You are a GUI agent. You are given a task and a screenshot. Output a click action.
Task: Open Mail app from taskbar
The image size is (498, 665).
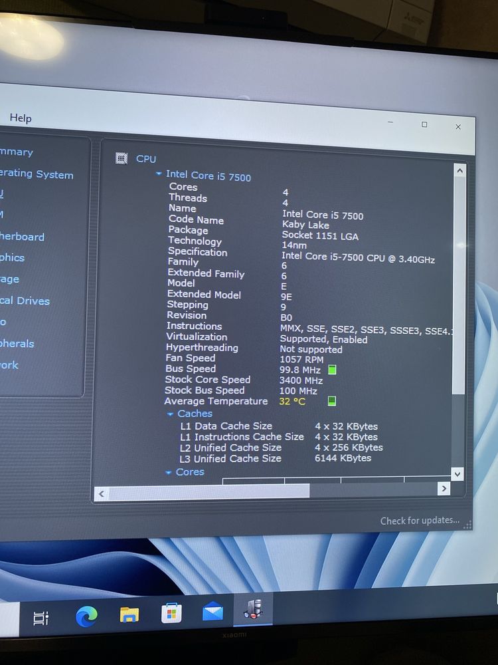point(212,611)
